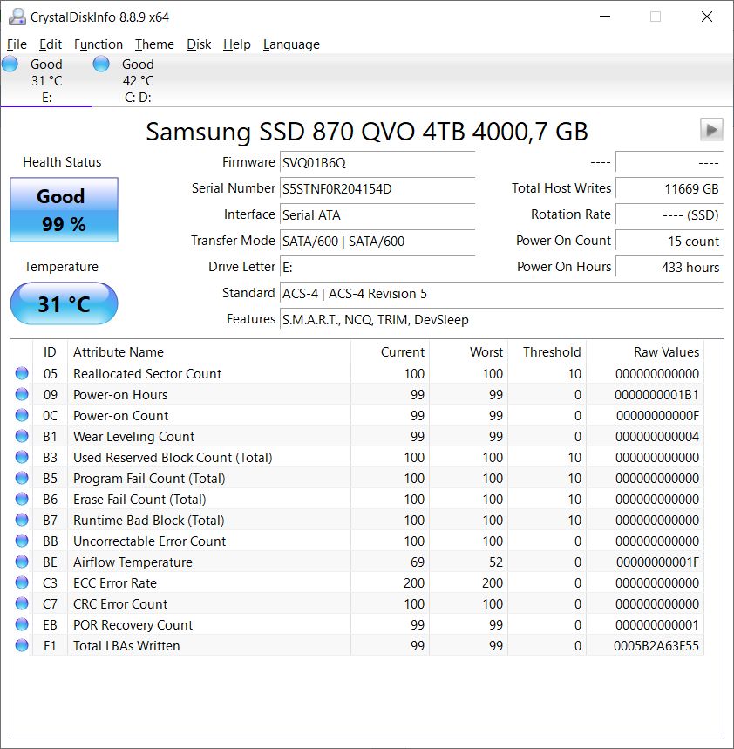This screenshot has height=749, width=734.
Task: Click the Interface field Serial ATA
Action: tap(377, 215)
